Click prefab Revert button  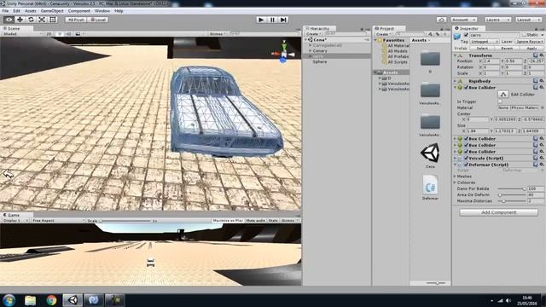tap(507, 48)
